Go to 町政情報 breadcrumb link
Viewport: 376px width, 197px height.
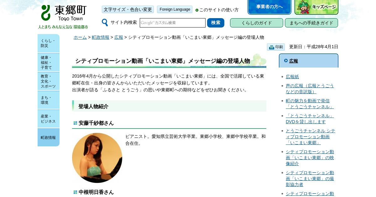101,37
